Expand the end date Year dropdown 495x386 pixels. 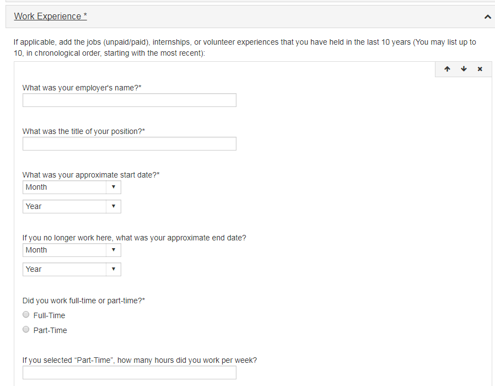(72, 270)
